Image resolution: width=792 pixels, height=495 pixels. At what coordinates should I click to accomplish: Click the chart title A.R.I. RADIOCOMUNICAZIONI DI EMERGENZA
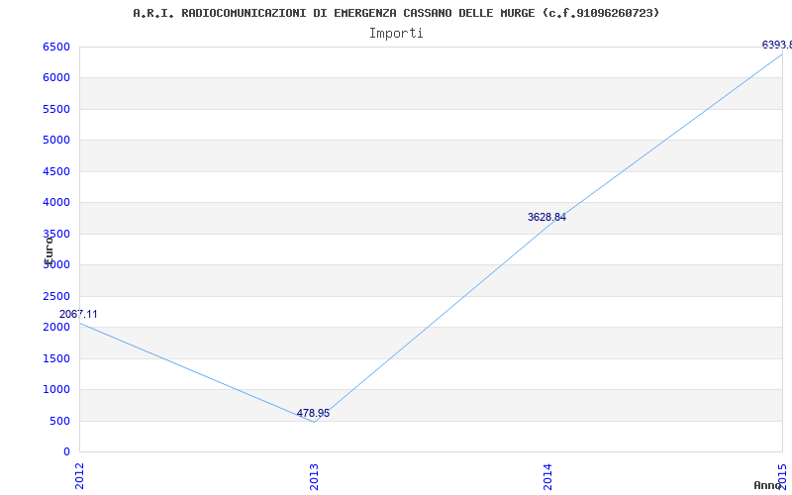pyautogui.click(x=396, y=13)
